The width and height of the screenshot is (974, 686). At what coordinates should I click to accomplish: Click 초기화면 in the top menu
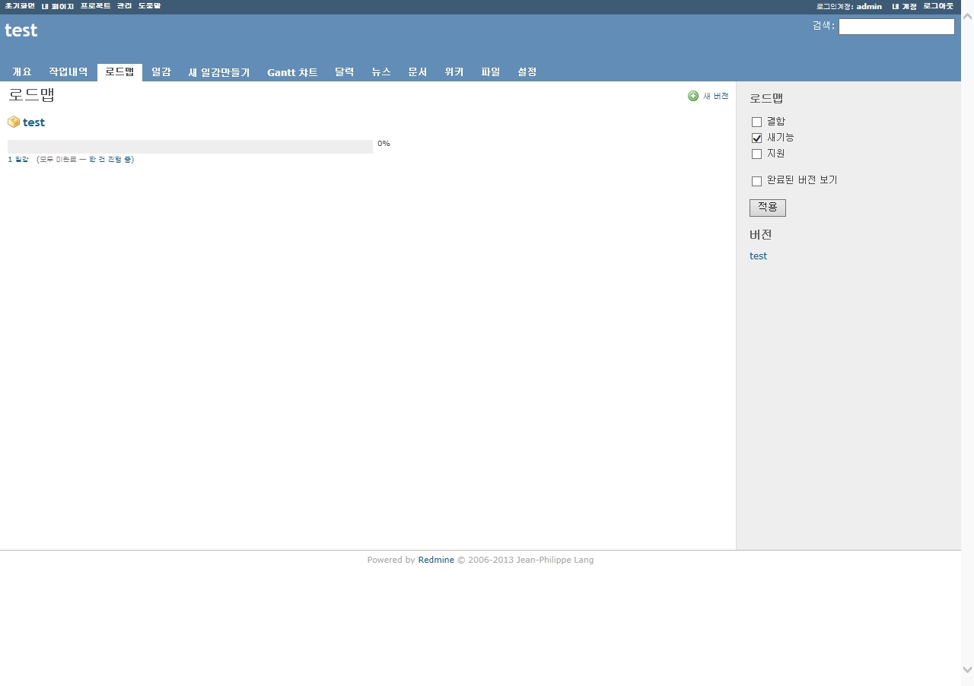20,6
